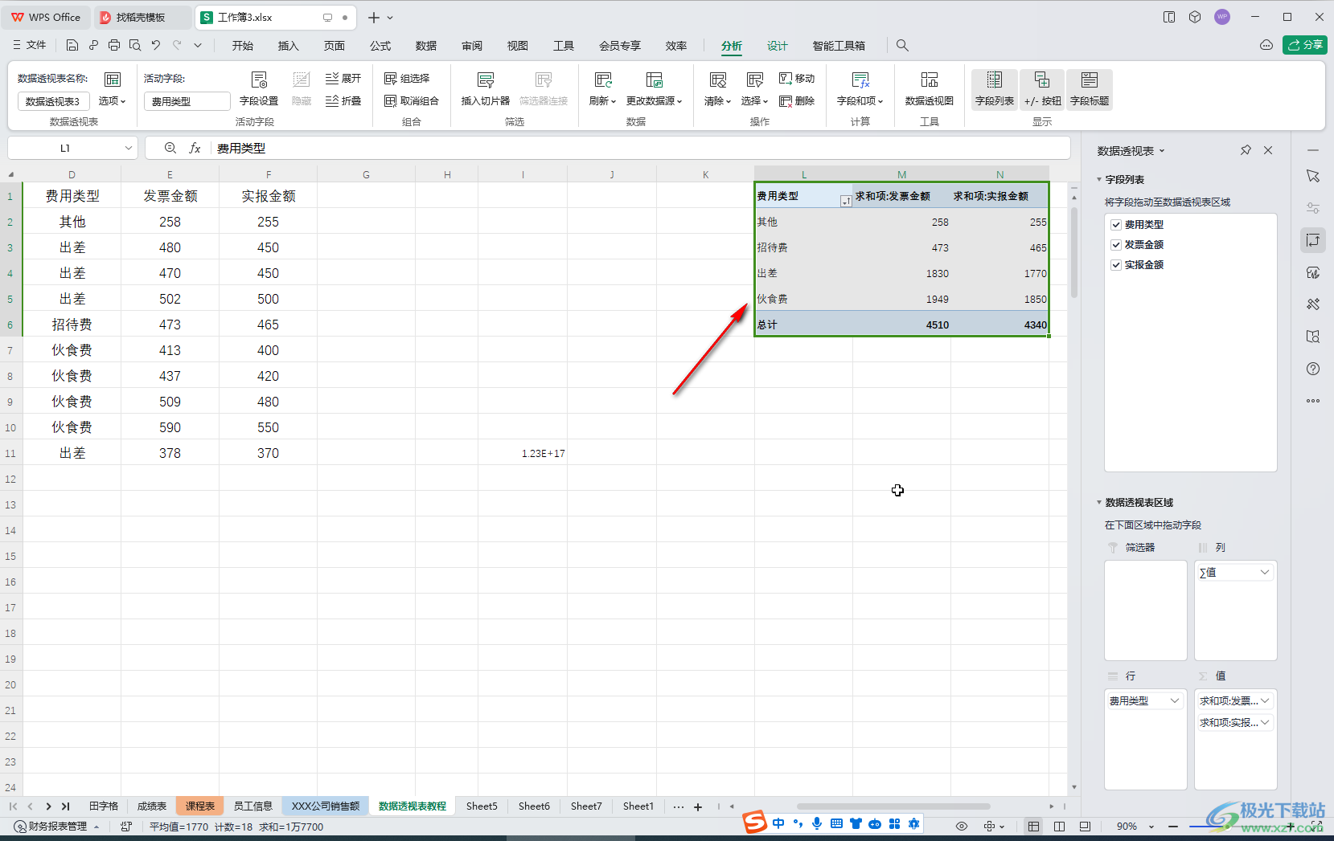The width and height of the screenshot is (1334, 841).
Task: Click the zoom magnifier in formula bar
Action: (x=170, y=148)
